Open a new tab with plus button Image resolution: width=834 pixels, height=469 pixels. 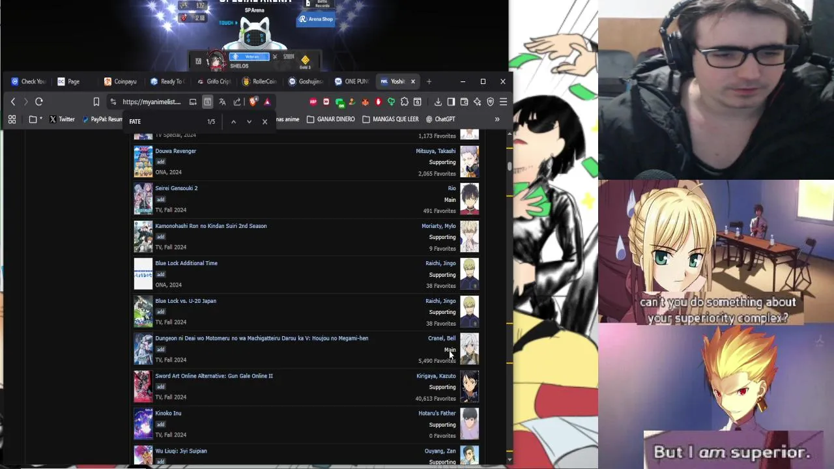point(429,81)
